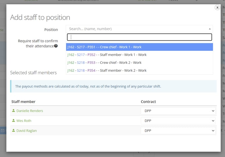Expand Contract dropdown for David Raglan

click(178, 131)
